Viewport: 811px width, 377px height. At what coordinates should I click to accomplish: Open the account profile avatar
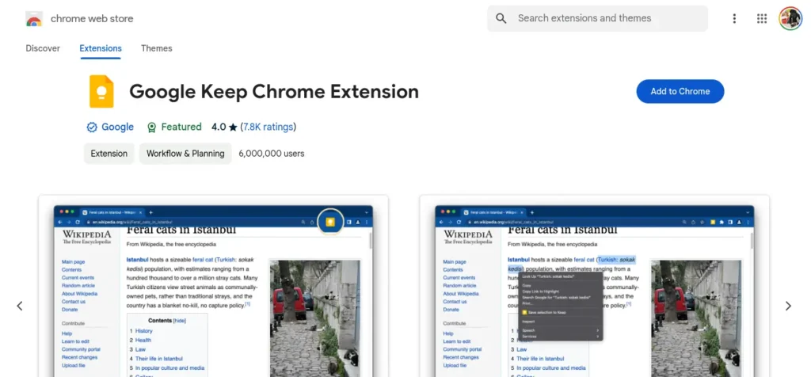[x=790, y=19]
